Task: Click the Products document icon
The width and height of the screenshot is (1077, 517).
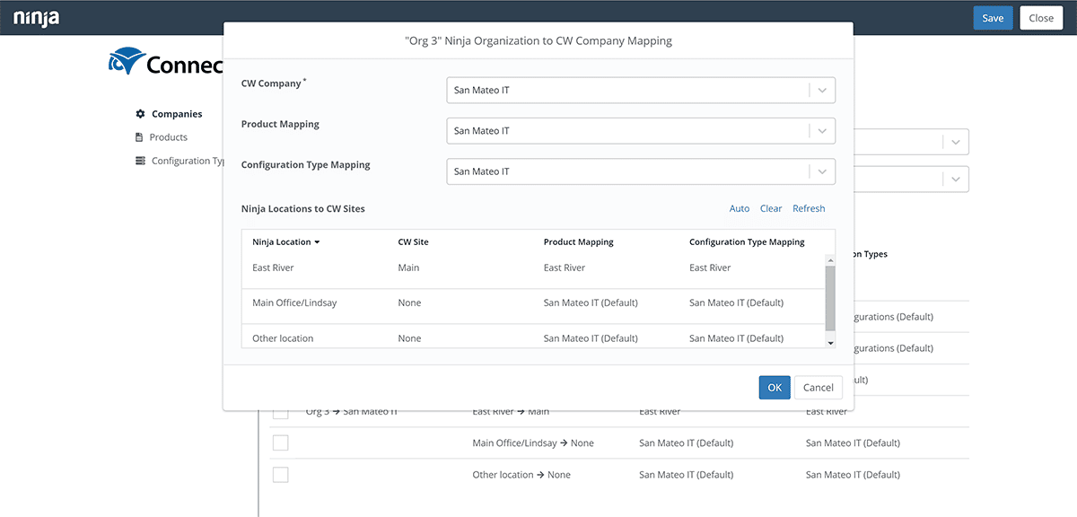Action: pyautogui.click(x=139, y=137)
